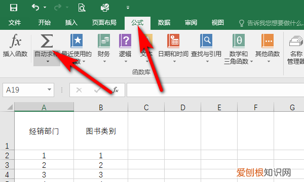
Task: Click the Select All corner triangle
Action: (10, 107)
